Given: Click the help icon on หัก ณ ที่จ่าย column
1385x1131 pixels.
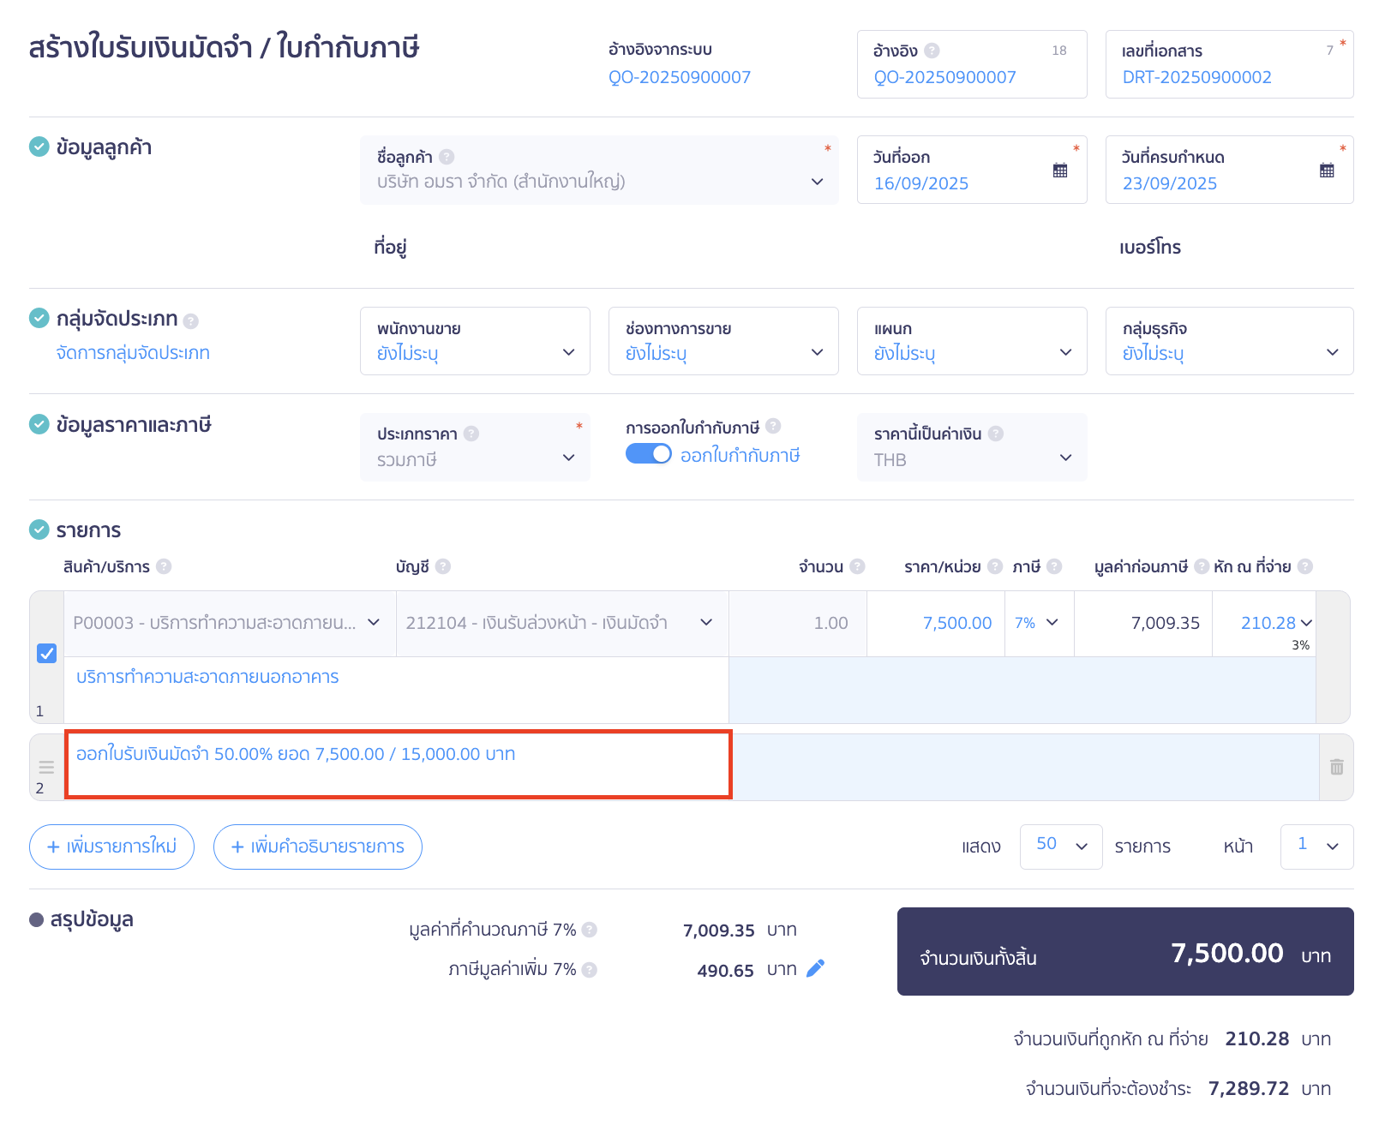Looking at the screenshot, I should 1304,565.
